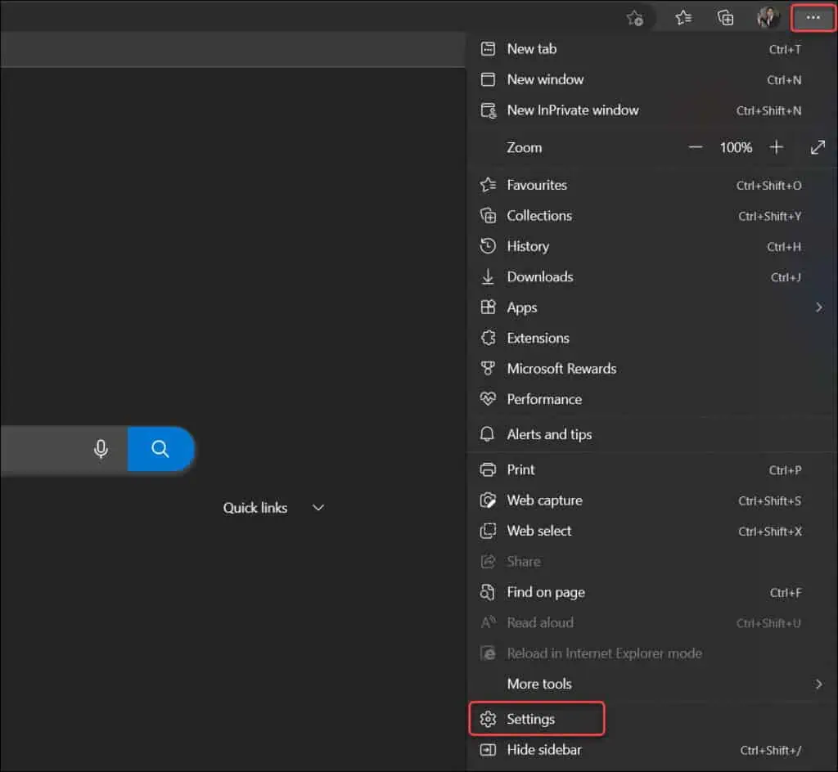
Task: Click the Ctrl+Shift+O shortcut text
Action: (x=768, y=186)
